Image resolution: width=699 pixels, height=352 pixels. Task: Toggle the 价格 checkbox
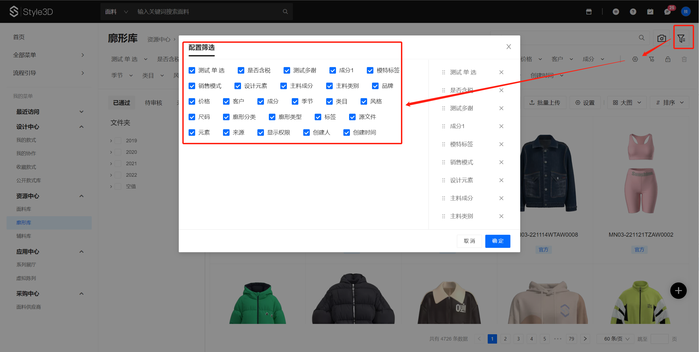[192, 101]
